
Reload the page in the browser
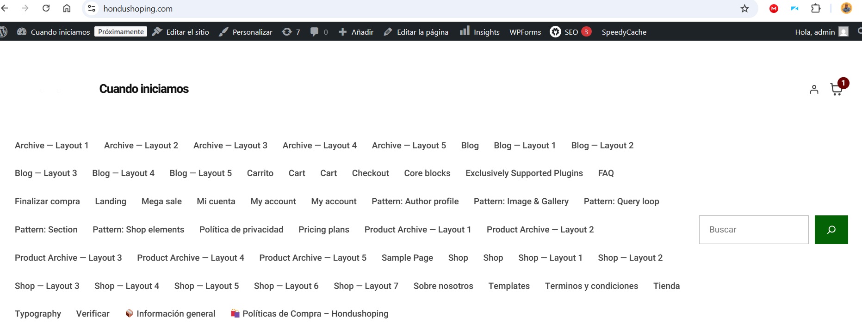46,8
